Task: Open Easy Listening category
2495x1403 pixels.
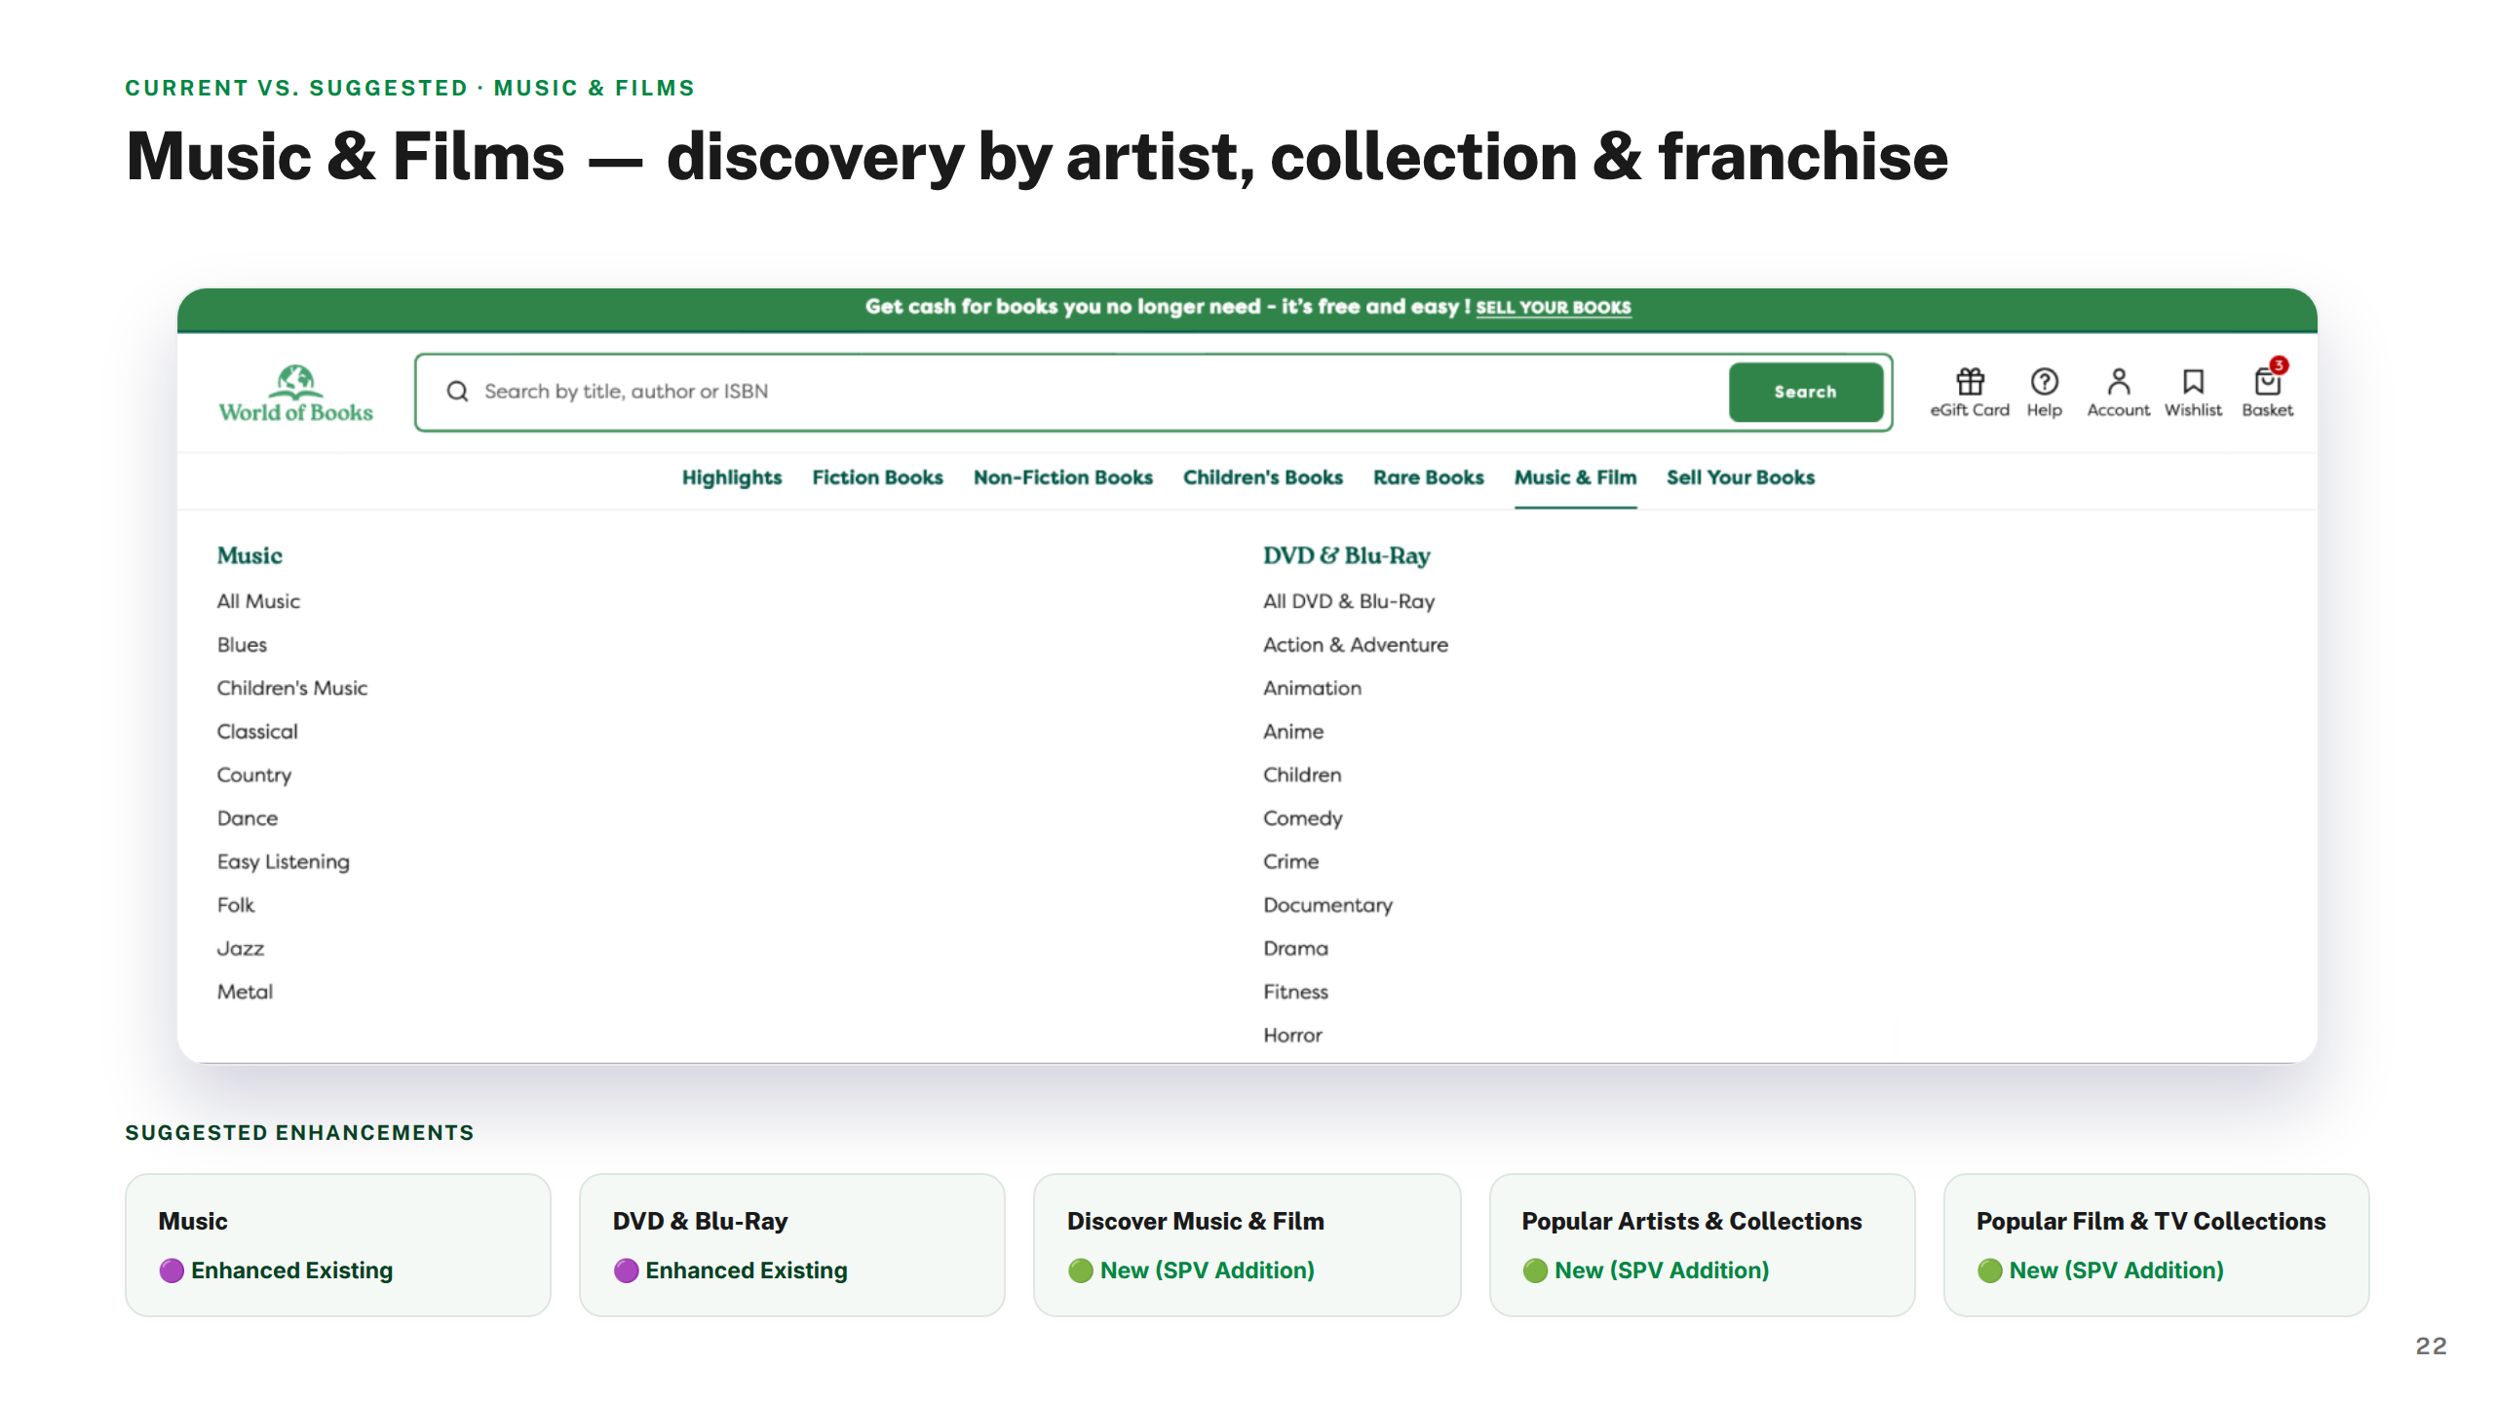Action: (283, 862)
